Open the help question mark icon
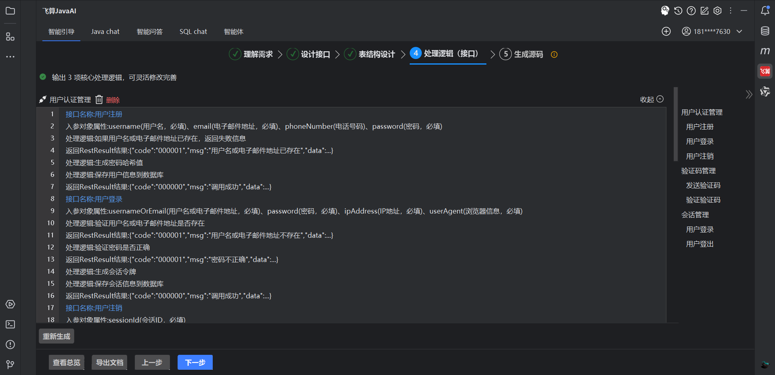This screenshot has height=375, width=775. tap(691, 11)
